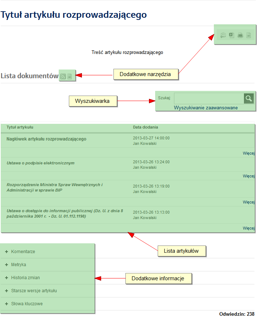Open Więcej for Ustawa o podpisie elektronicznym
257x319 pixels.
click(249, 176)
